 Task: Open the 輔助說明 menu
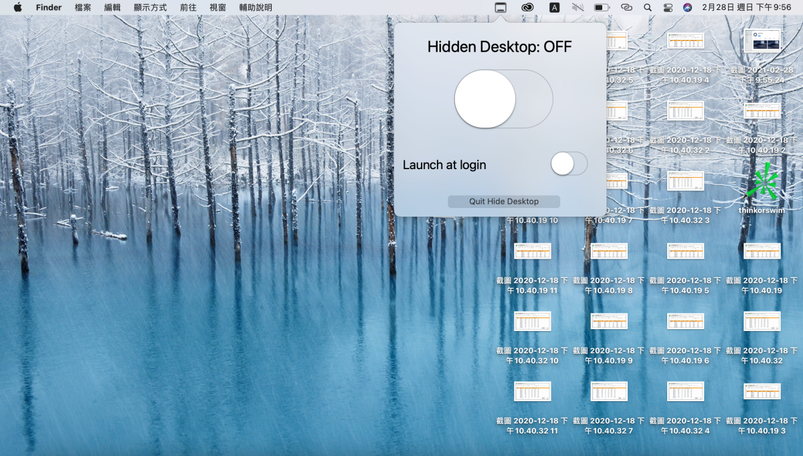tap(256, 7)
